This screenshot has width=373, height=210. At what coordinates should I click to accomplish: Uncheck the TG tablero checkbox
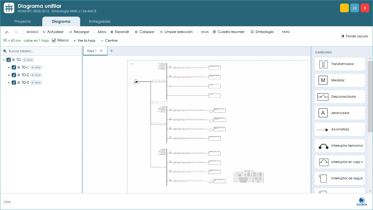9,60
